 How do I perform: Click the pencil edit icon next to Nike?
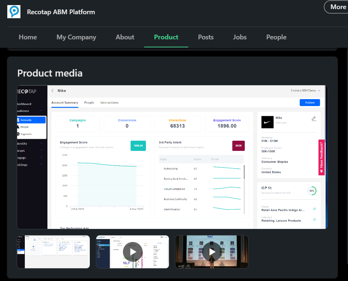pyautogui.click(x=314, y=119)
